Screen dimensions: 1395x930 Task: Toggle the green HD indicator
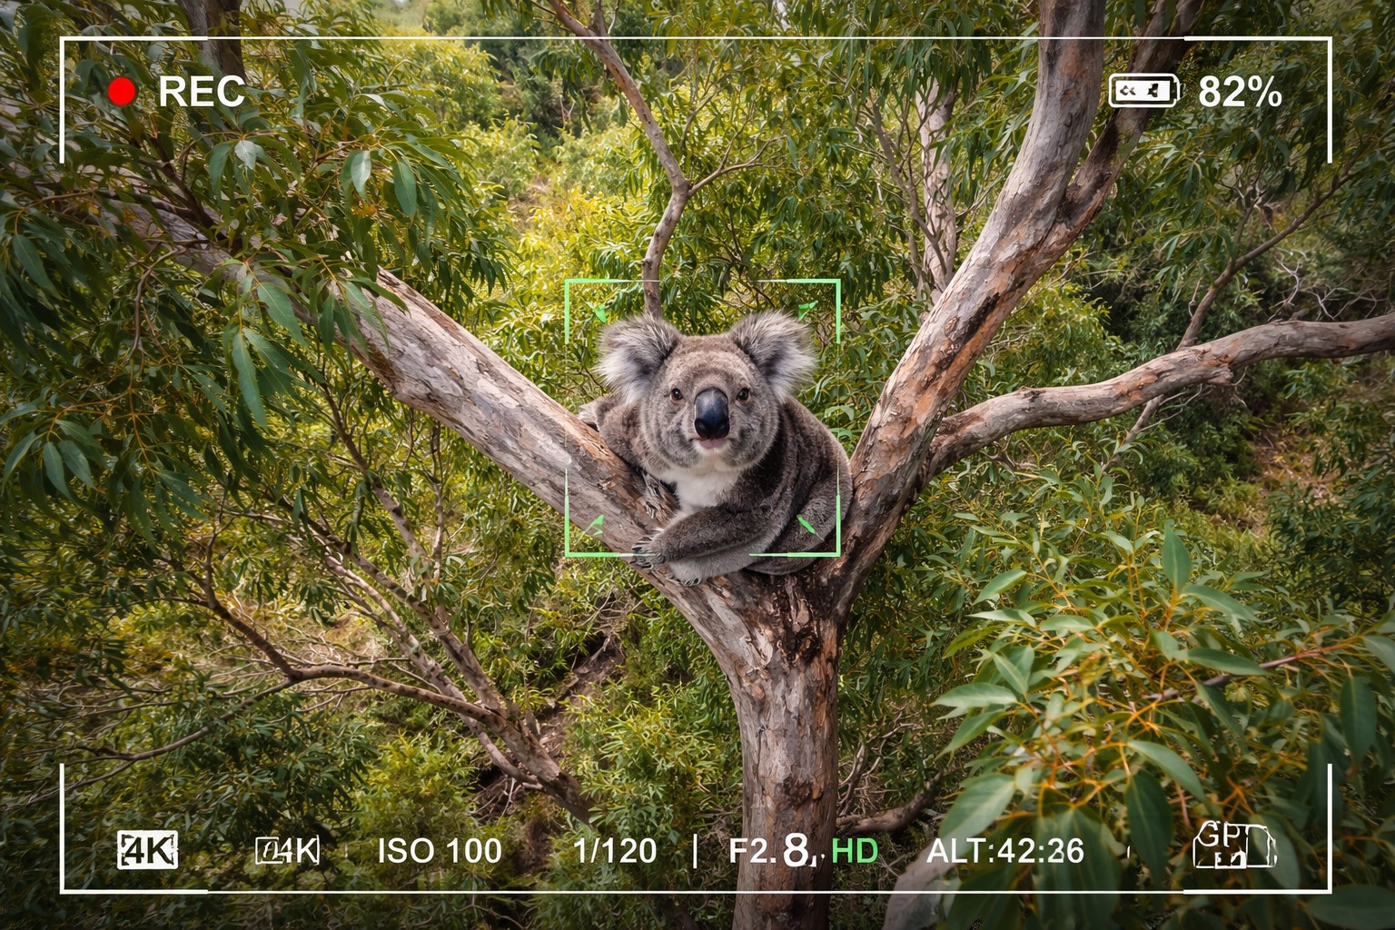point(856,851)
